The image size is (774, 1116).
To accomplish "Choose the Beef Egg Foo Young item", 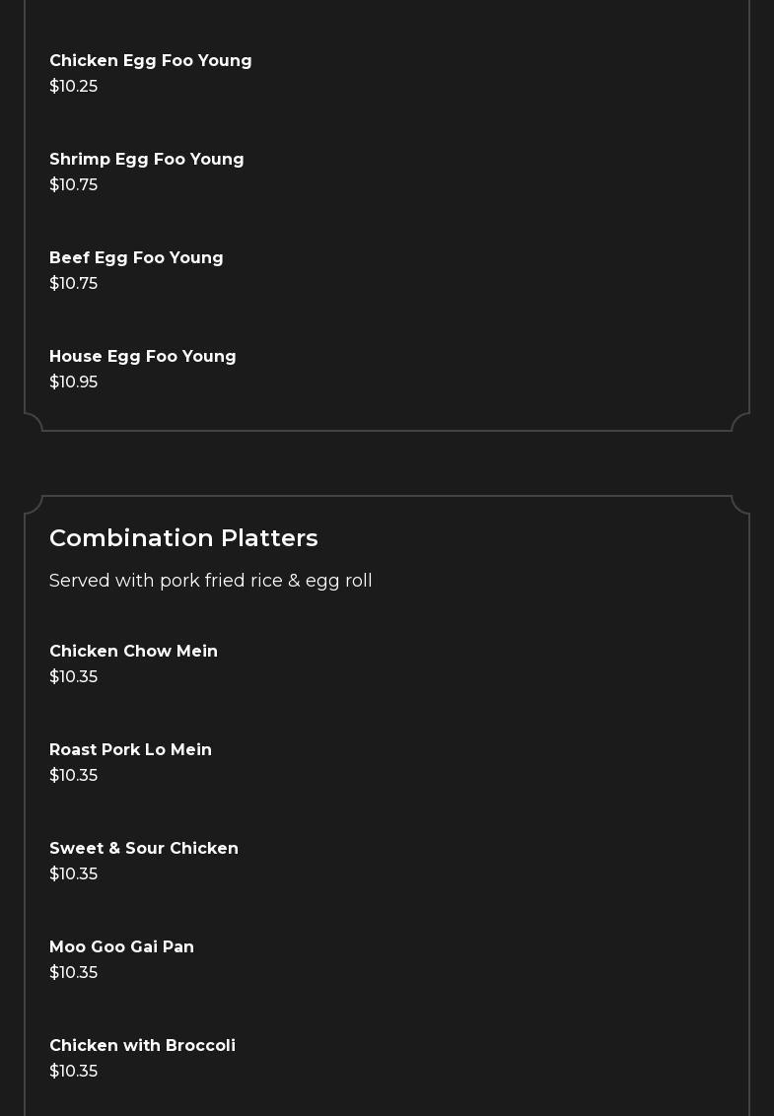I will [x=136, y=258].
